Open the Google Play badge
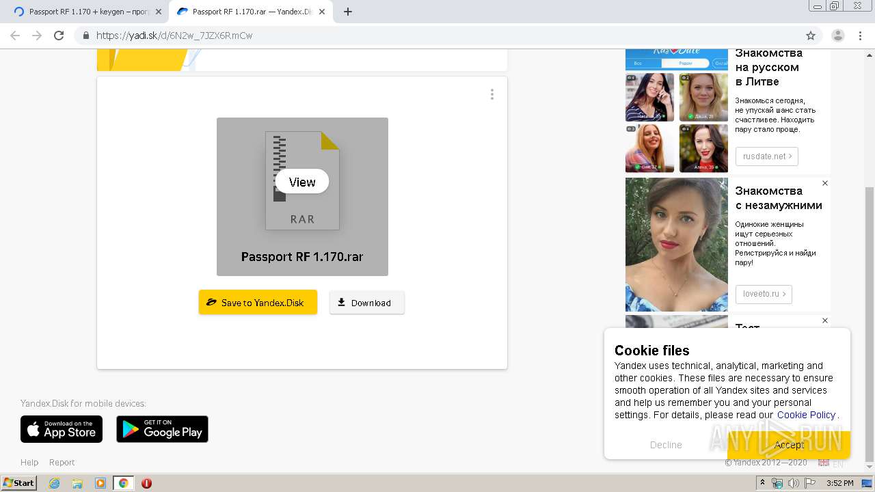This screenshot has height=492, width=875. click(162, 429)
